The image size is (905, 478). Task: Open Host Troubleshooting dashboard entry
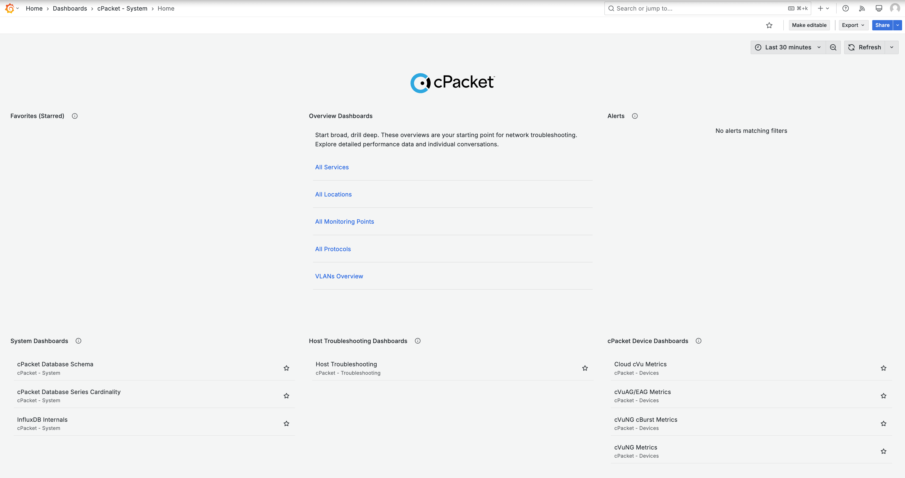(x=347, y=364)
